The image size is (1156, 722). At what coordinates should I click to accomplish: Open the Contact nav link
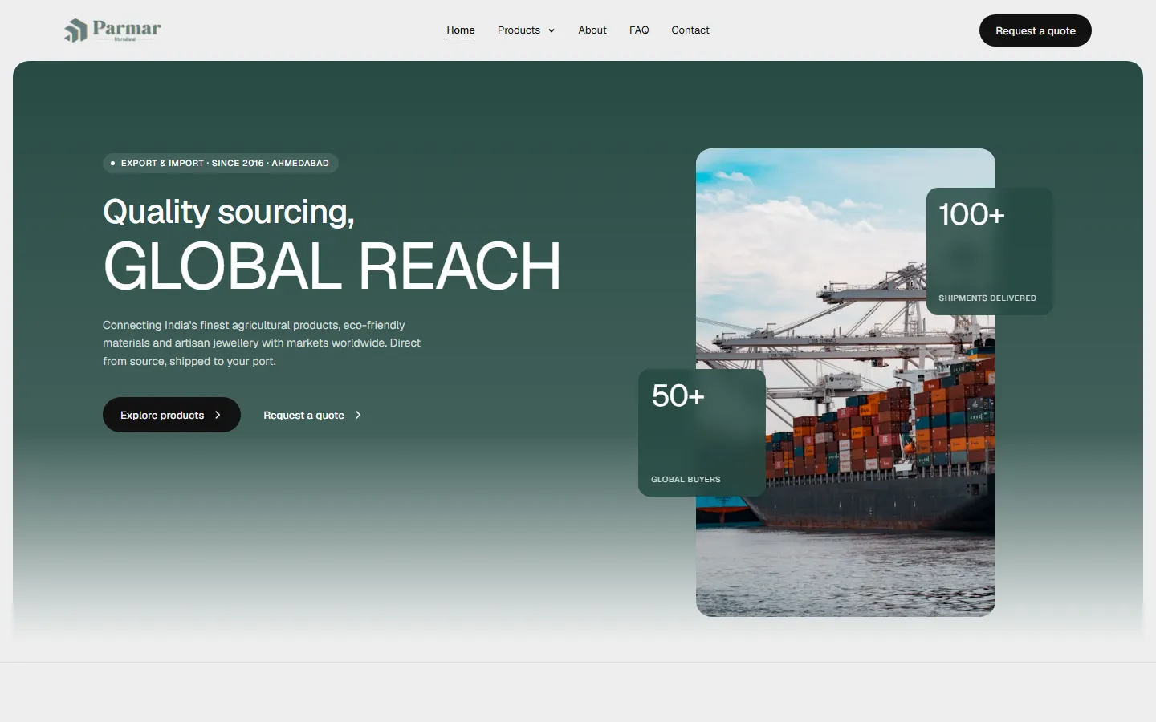[x=690, y=30]
